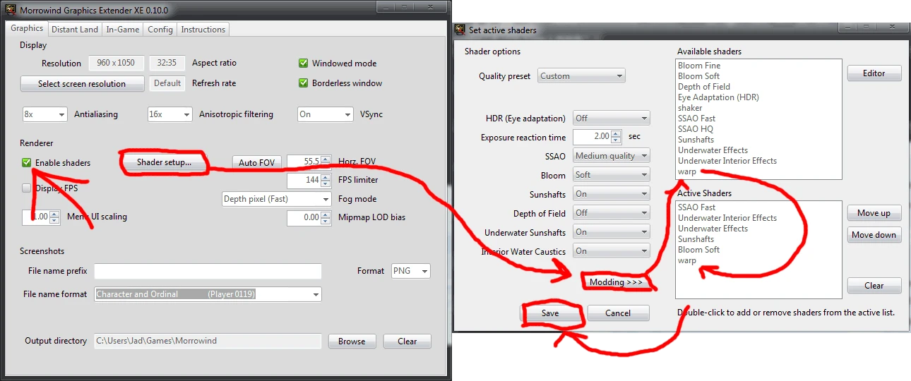911x381 pixels.
Task: Click the Morrowind Graphics Extender title bar icon
Action: point(11,11)
